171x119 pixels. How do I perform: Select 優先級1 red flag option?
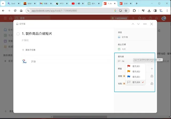(135, 66)
